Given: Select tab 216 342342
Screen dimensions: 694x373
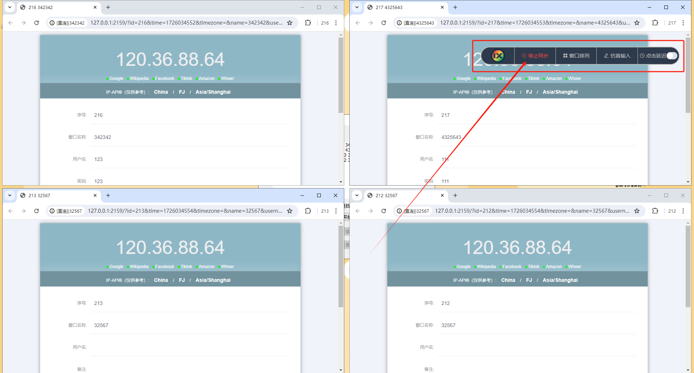Looking at the screenshot, I should 59,7.
